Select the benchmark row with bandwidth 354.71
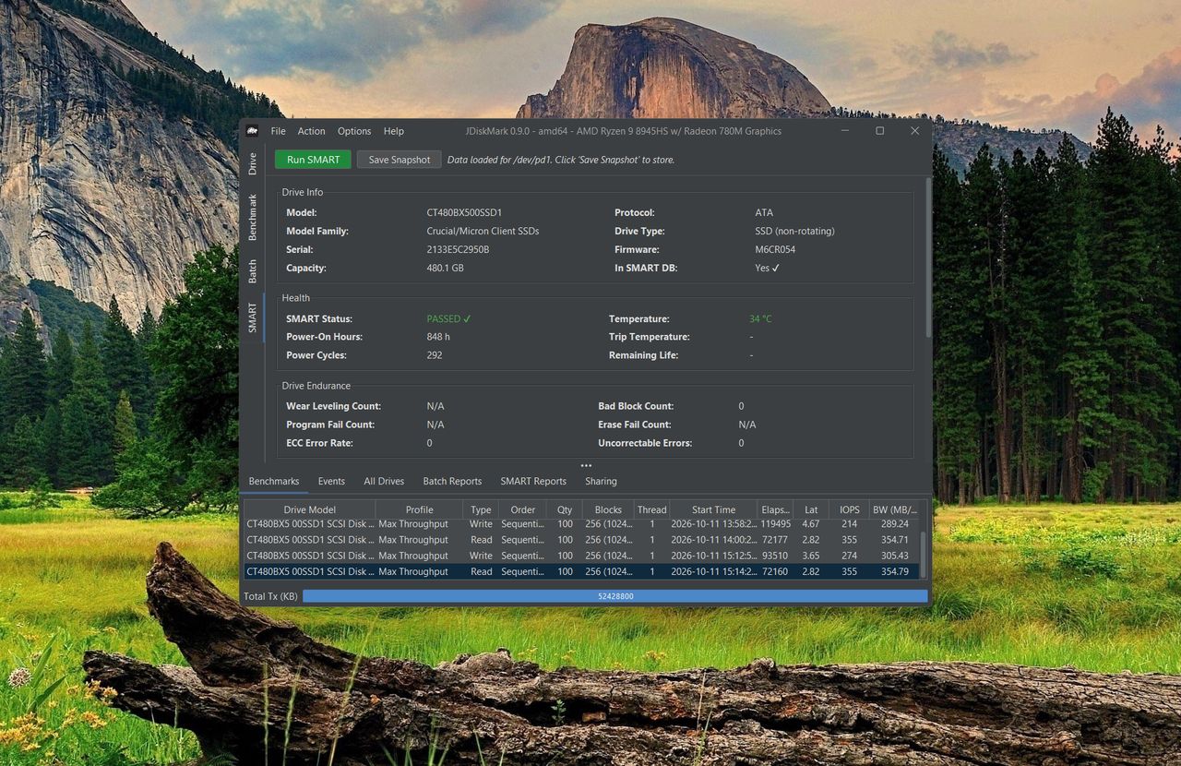 581,540
